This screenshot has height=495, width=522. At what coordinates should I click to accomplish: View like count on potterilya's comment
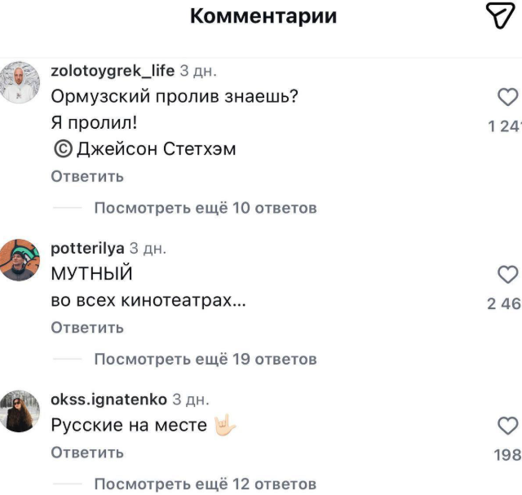tap(503, 304)
